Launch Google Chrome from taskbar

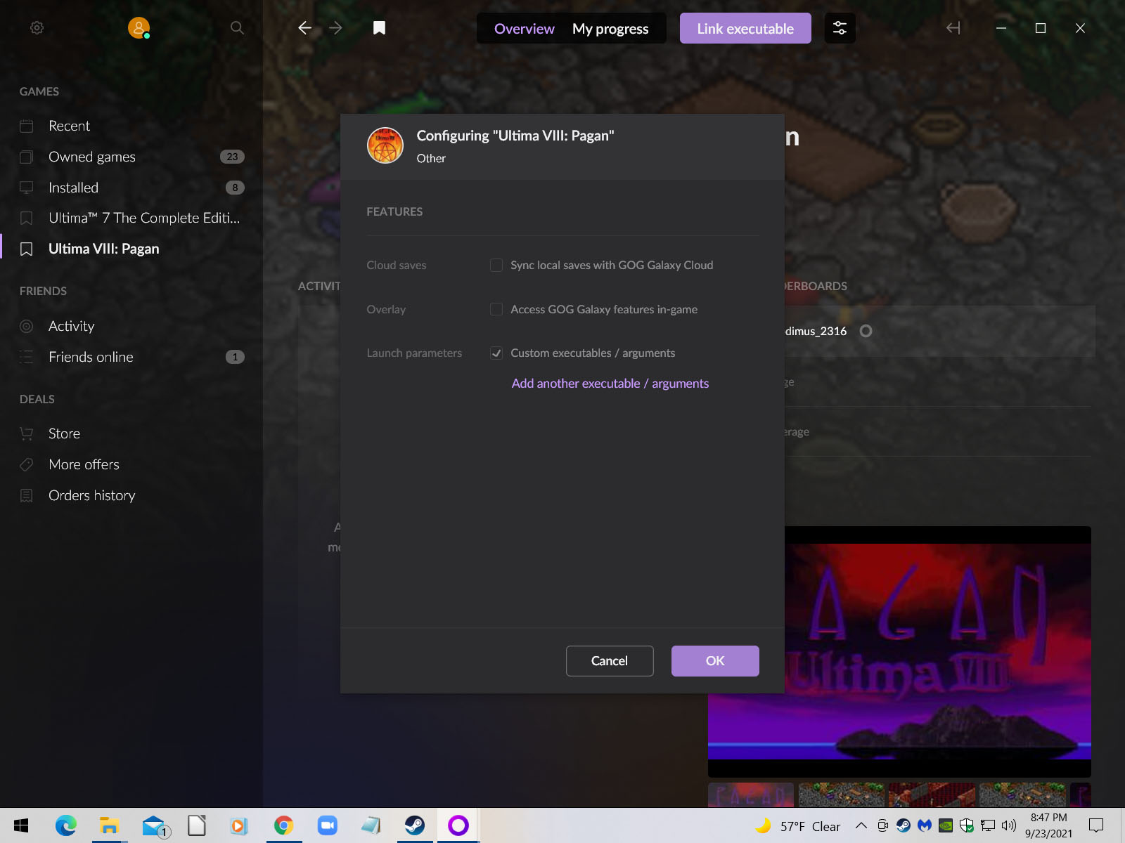[283, 825]
